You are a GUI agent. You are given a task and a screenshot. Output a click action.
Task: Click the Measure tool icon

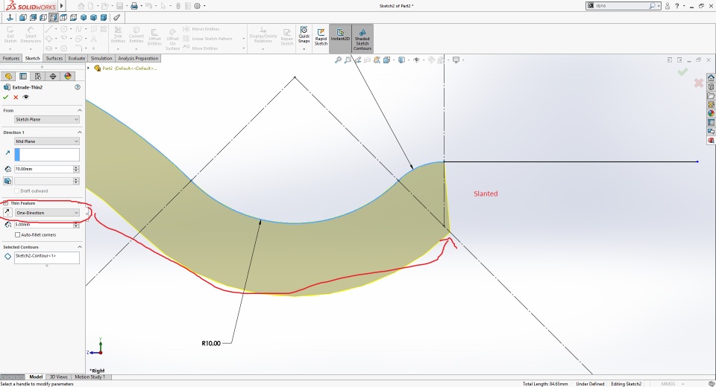coord(117,17)
